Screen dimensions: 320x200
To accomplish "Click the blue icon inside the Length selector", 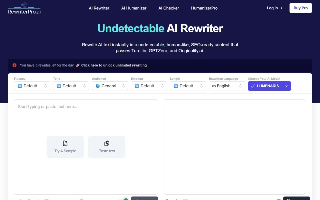I will 176,86.
